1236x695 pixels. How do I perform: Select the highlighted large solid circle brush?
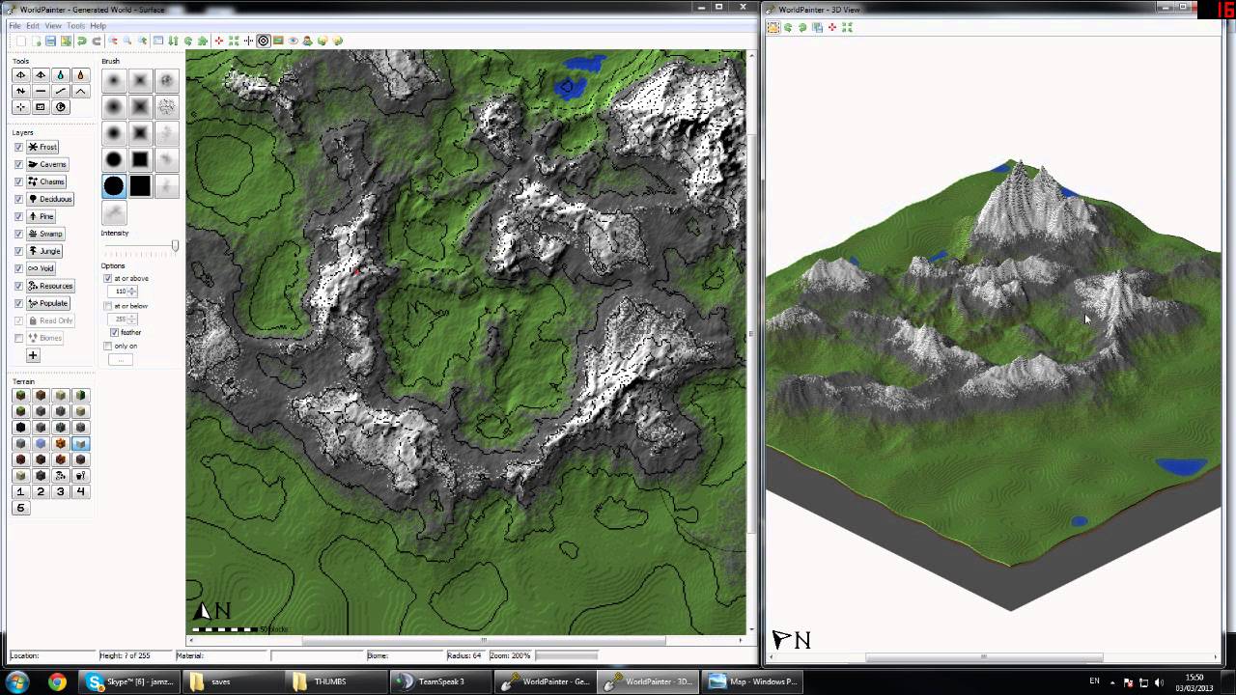click(114, 186)
